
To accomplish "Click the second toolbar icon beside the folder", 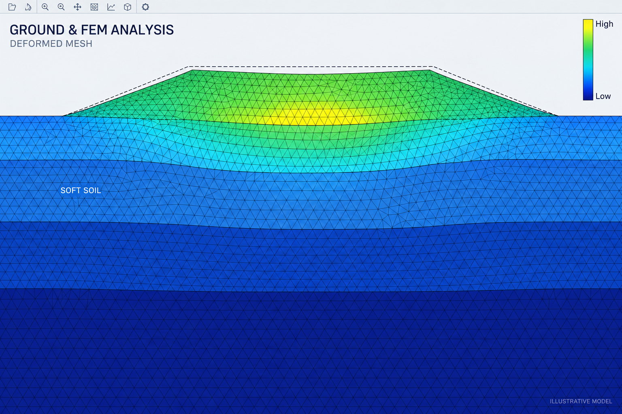I will point(28,7).
